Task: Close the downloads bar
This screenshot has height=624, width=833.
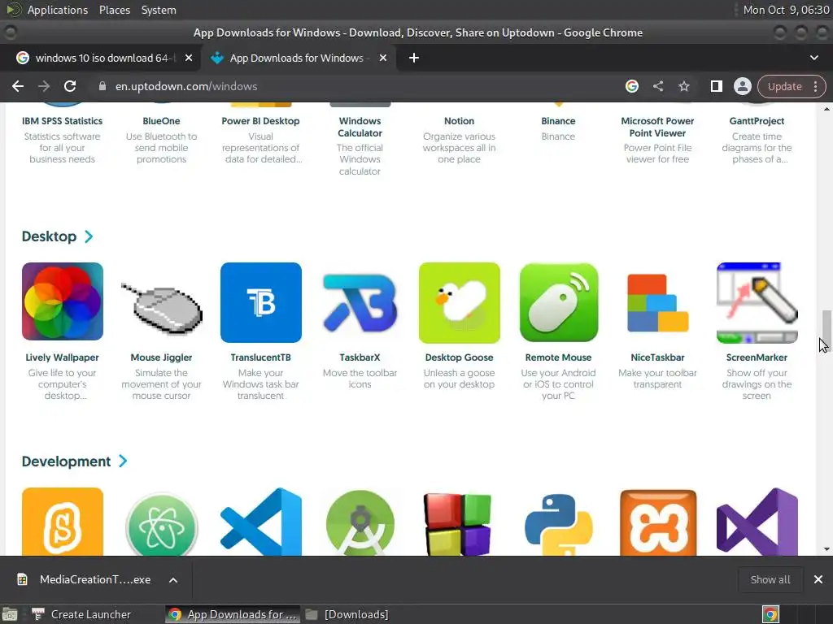Action: pos(818,580)
